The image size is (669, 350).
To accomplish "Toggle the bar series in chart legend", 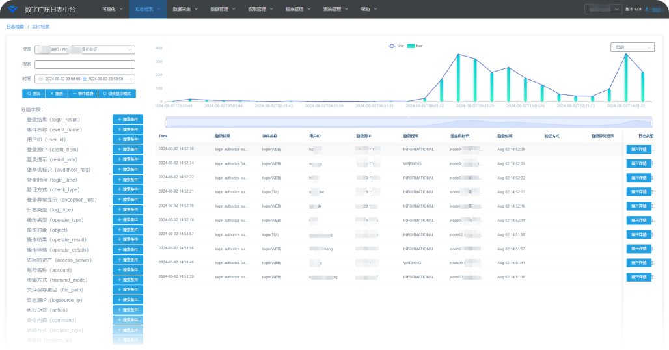I will (x=415, y=46).
